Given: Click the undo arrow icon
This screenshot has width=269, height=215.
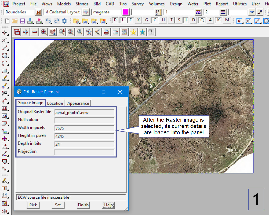Looking at the screenshot, I should (48, 21).
